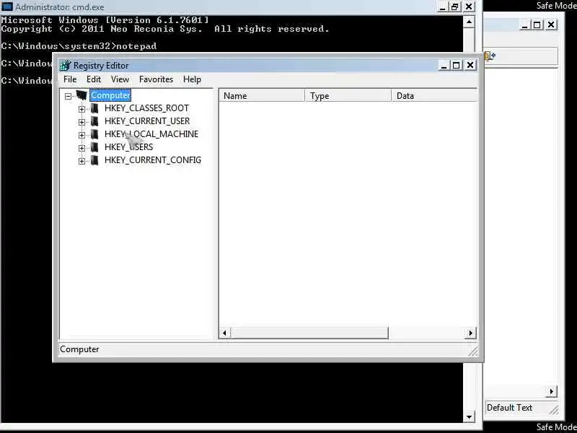Maximize the Registry Editor window
Image resolution: width=577 pixels, height=433 pixels.
[457, 66]
